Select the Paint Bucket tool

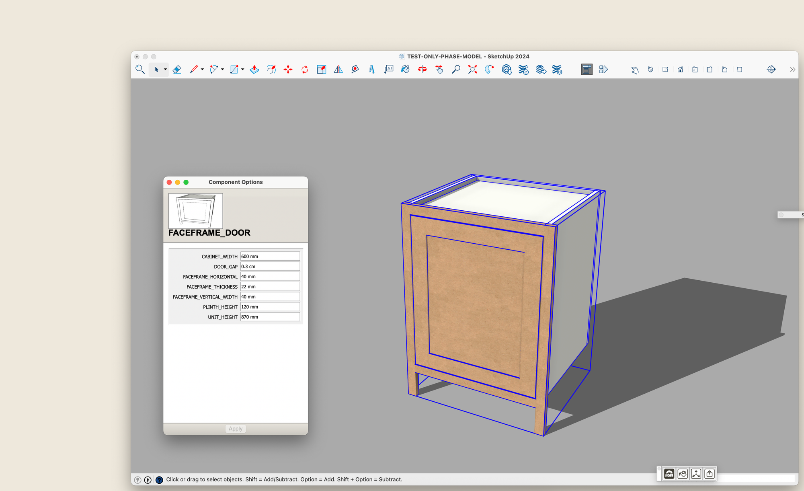[405, 70]
